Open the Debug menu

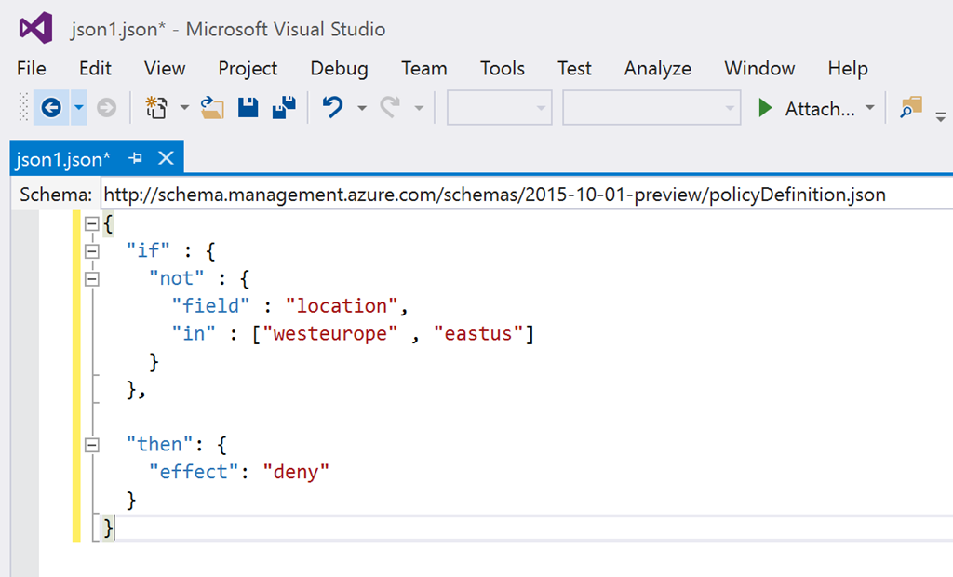pyautogui.click(x=339, y=69)
